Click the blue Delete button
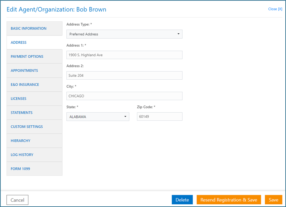 (182, 200)
